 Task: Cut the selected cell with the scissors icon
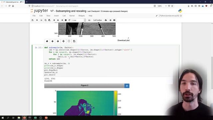(42, 20)
